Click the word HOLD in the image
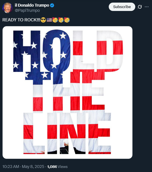Image resolution: width=152 pixels, height=172 pixels. 68,51
